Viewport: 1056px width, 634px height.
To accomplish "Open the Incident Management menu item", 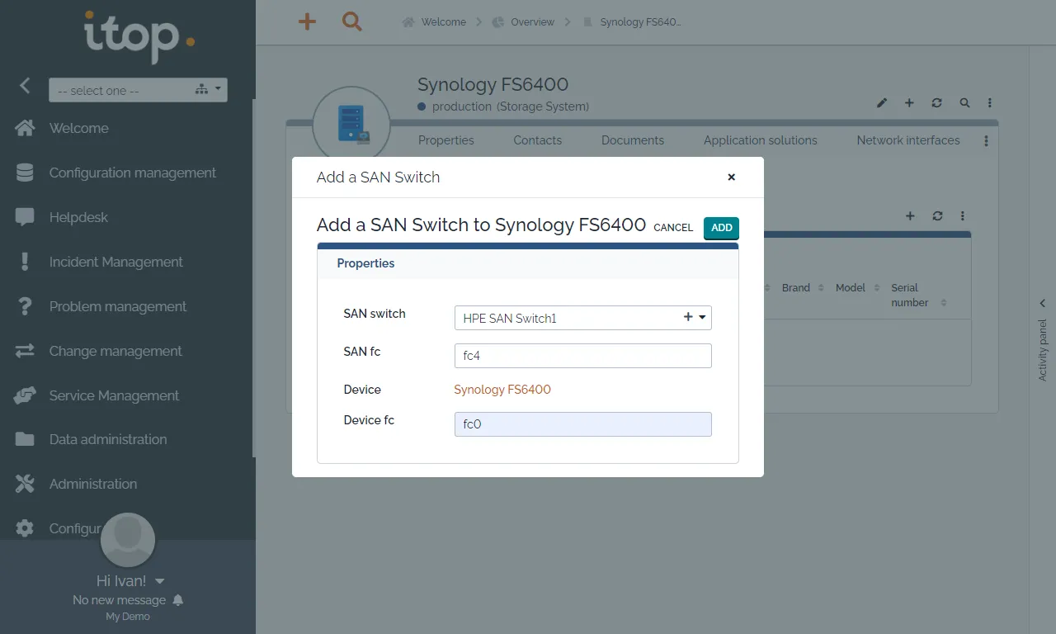I will click(x=115, y=262).
